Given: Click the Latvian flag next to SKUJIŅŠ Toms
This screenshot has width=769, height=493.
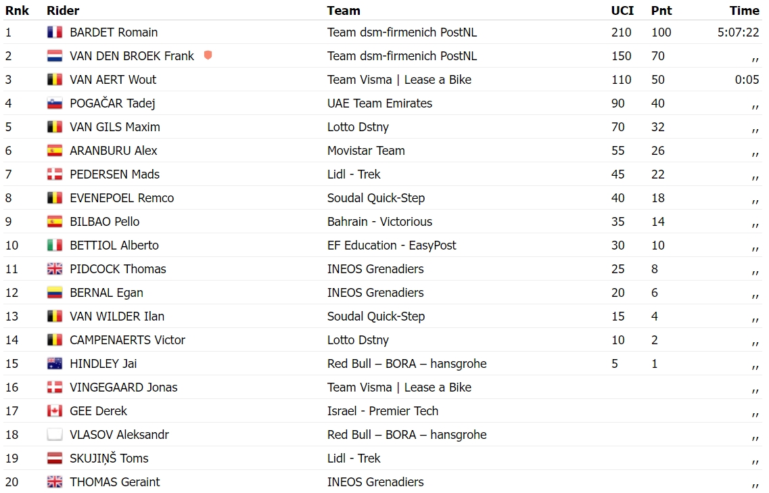Looking at the screenshot, I should 54,459.
